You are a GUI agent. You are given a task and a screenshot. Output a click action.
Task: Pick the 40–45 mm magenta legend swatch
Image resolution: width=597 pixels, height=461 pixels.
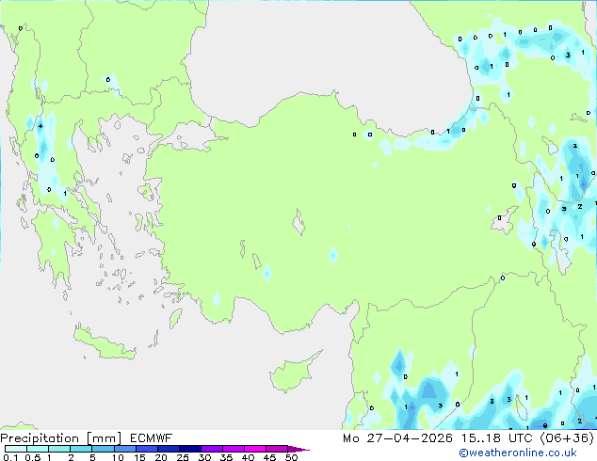tap(255, 449)
